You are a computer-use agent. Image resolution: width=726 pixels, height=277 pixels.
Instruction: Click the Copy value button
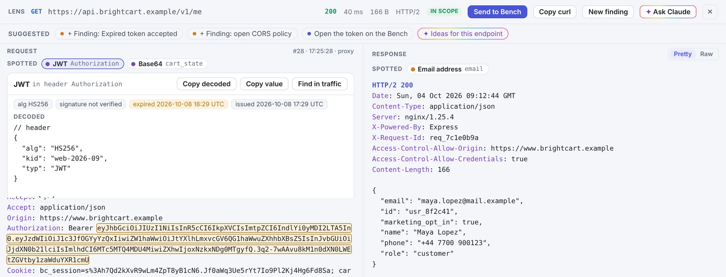coord(264,84)
